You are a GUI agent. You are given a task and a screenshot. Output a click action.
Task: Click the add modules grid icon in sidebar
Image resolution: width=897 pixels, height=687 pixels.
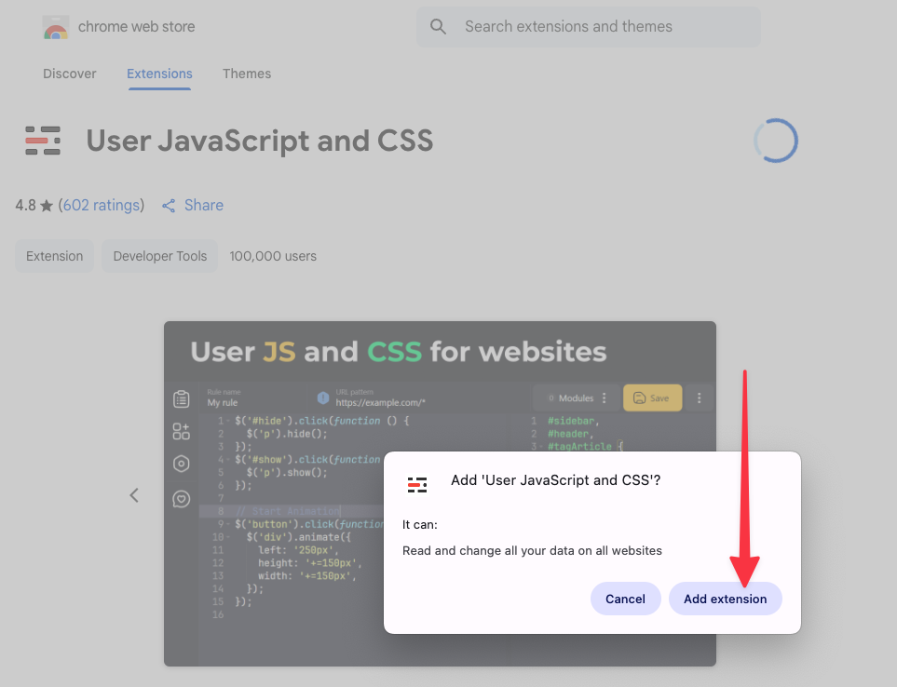pyautogui.click(x=182, y=431)
